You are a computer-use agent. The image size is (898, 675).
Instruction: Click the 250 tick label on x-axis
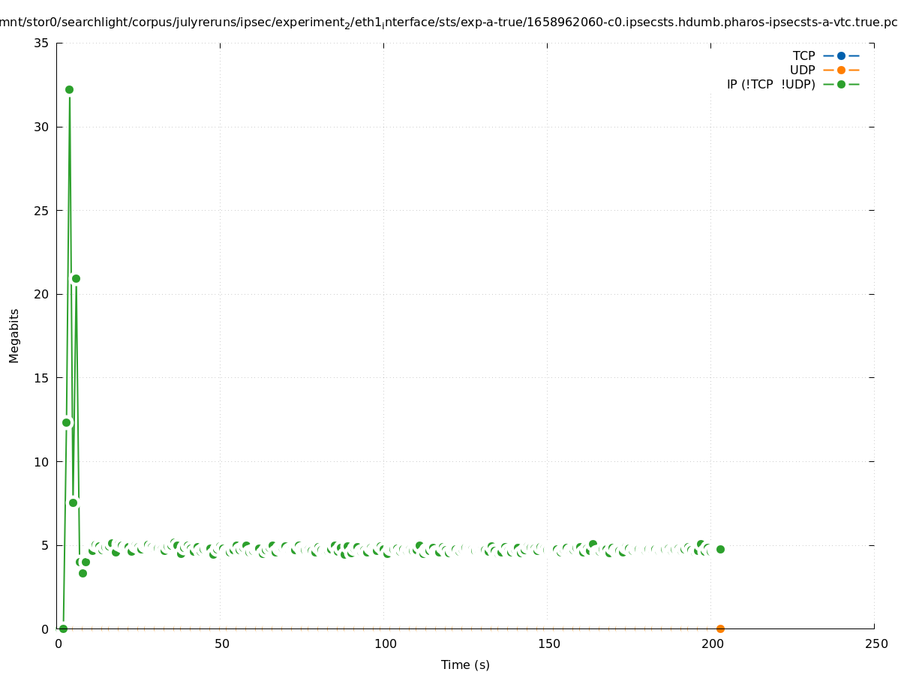875,643
